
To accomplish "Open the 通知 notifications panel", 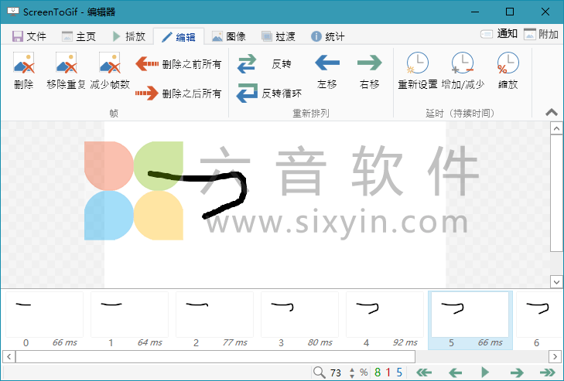I will pyautogui.click(x=499, y=34).
